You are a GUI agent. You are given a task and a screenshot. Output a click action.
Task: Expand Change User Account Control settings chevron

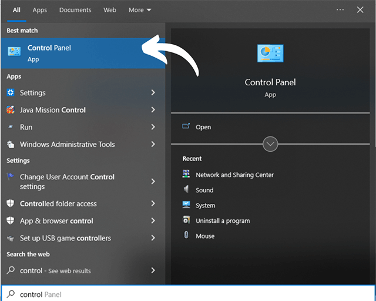[x=153, y=182]
